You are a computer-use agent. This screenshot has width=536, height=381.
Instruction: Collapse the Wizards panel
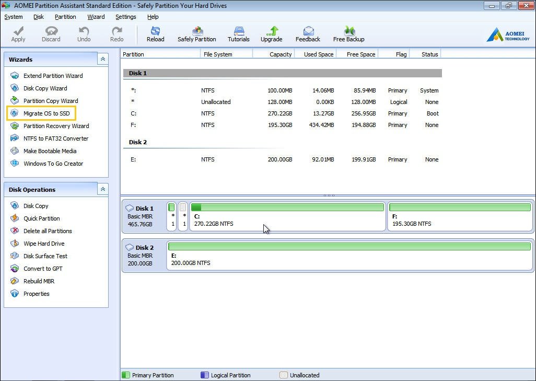coord(102,59)
